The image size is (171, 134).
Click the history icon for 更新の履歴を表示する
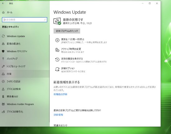[57, 59]
